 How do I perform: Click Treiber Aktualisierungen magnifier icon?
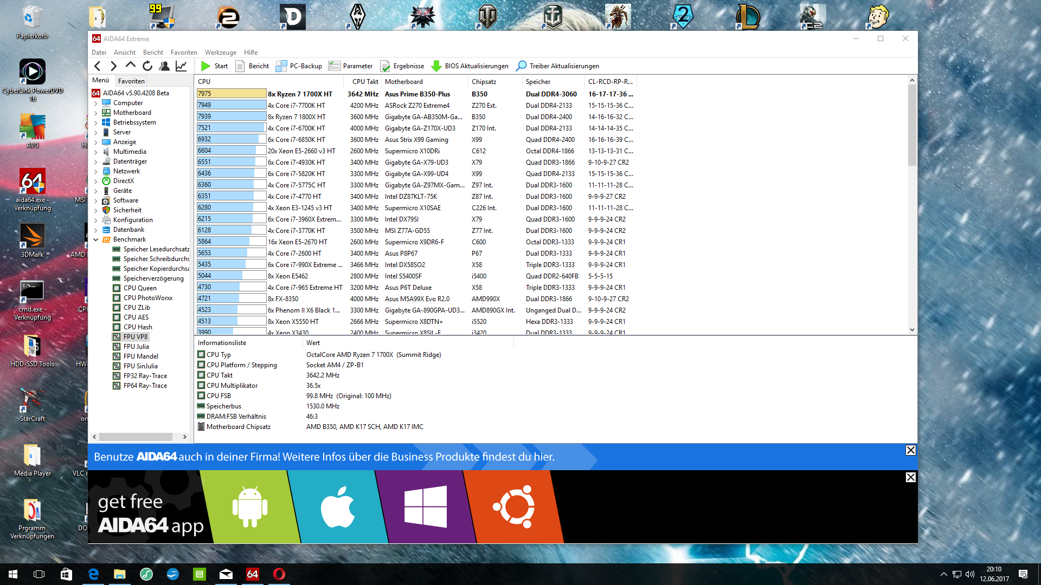pyautogui.click(x=521, y=66)
